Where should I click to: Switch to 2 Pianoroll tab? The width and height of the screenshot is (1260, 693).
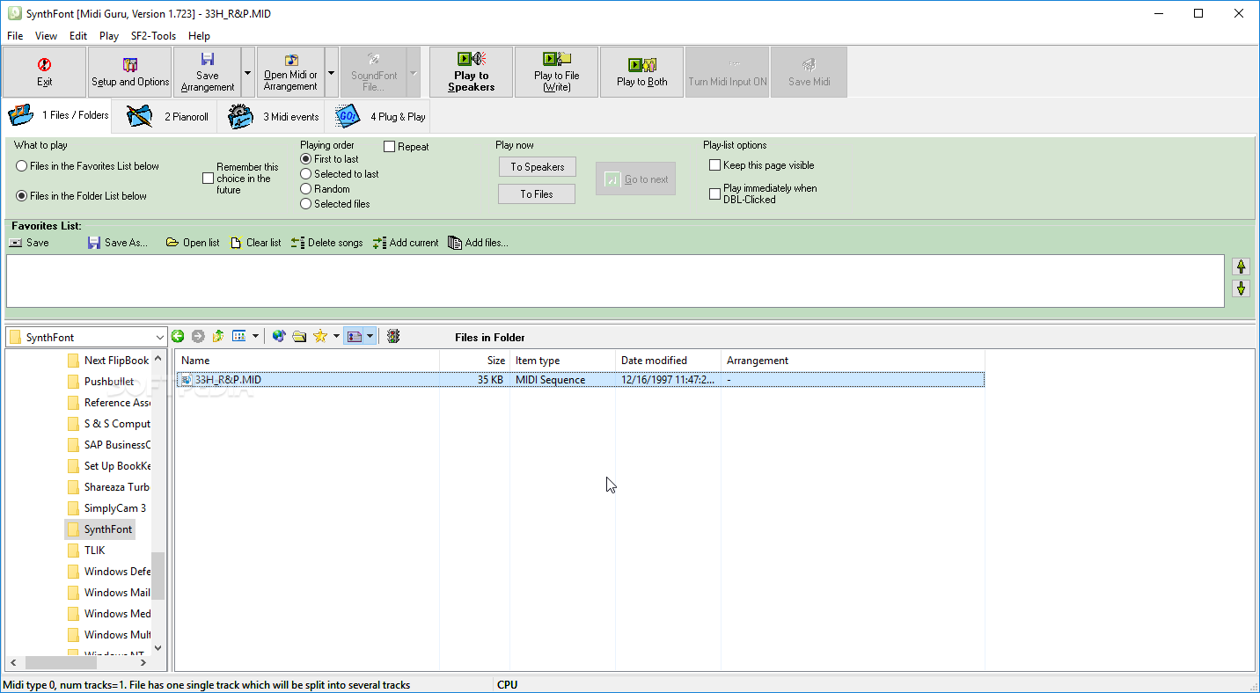tap(165, 116)
